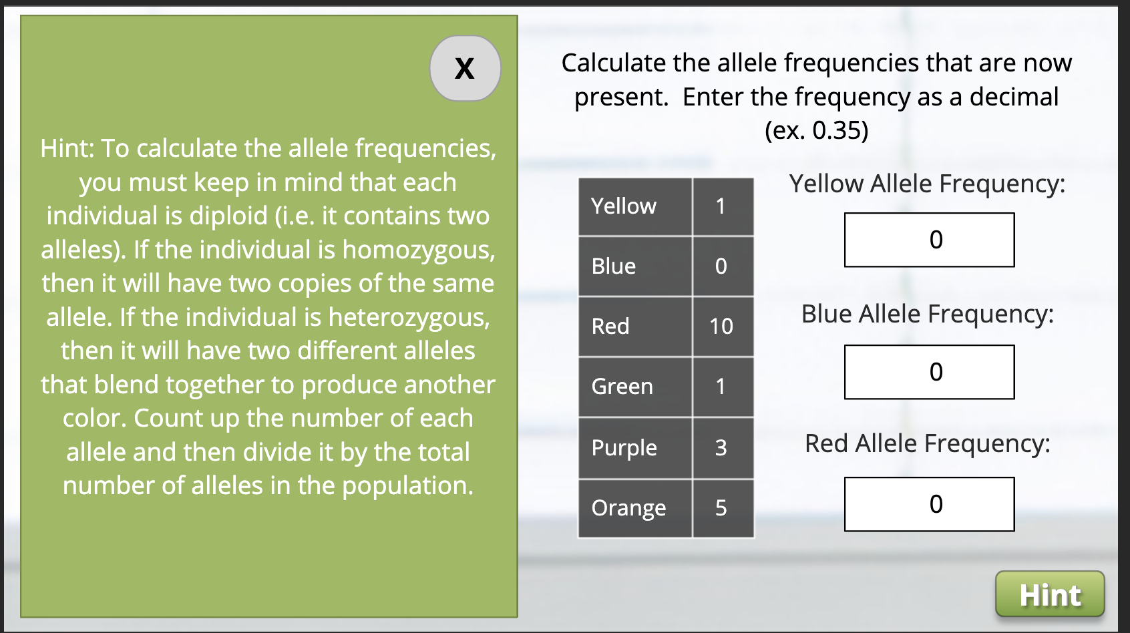Click the Yellow Allele Frequency label
Screen dimensions: 1130x633
tap(930, 184)
